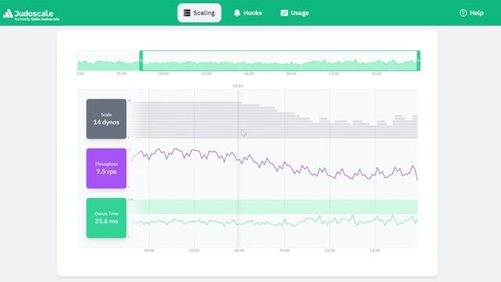Open the Usage tab
Viewport: 501px width, 282px height.
294,13
